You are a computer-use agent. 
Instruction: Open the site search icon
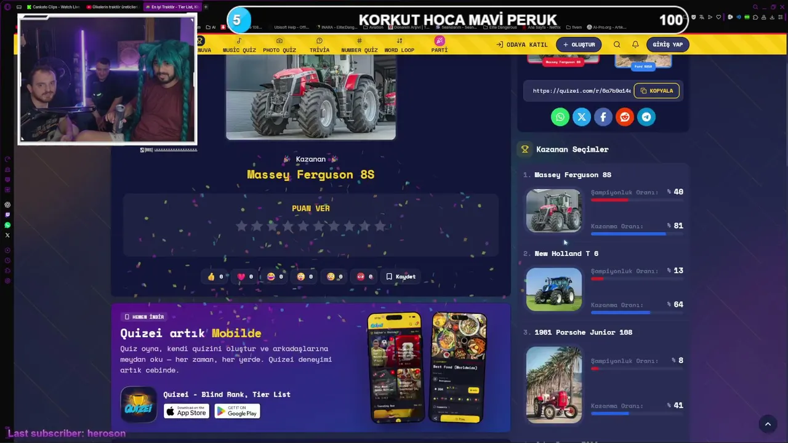tap(617, 44)
